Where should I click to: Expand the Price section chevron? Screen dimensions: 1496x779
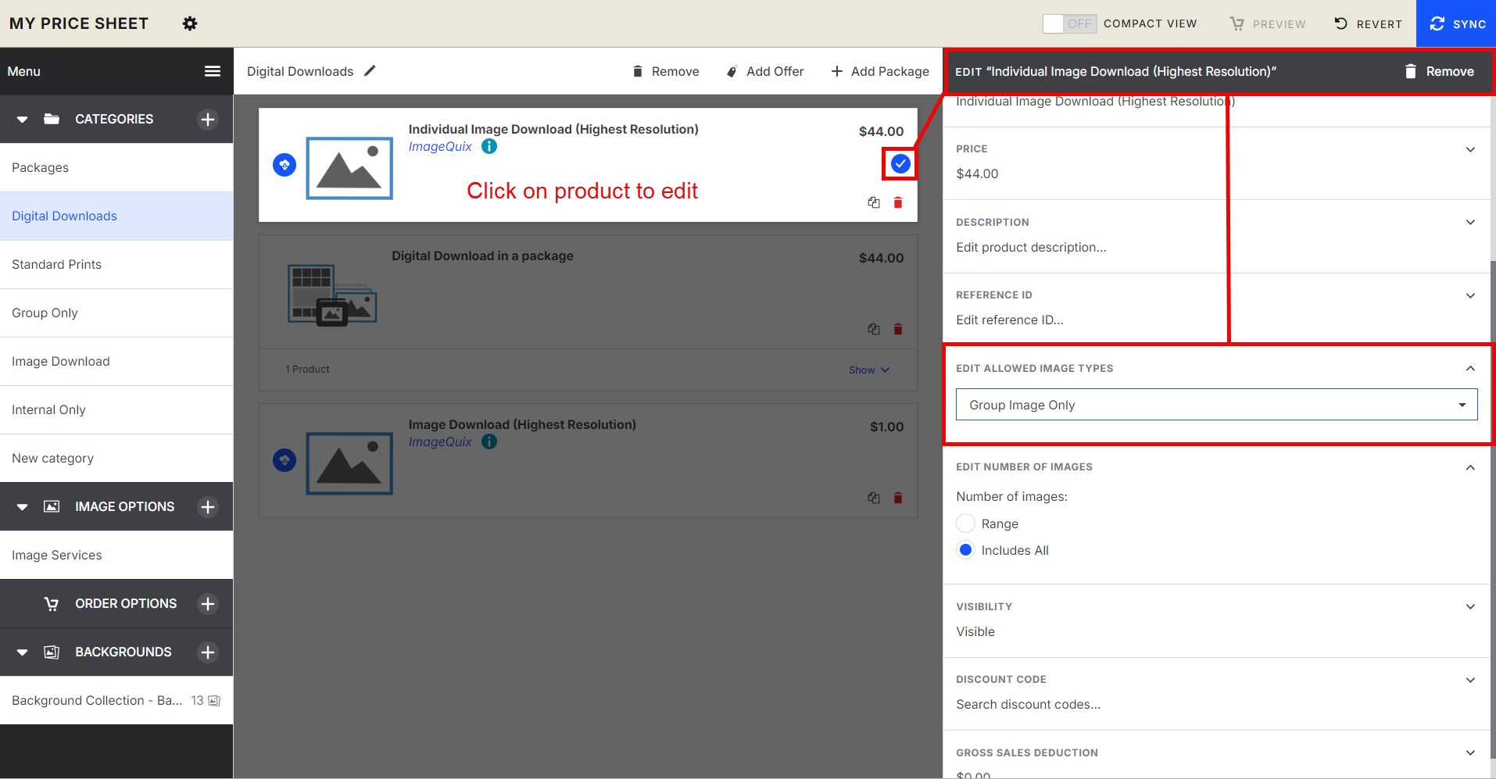coord(1470,149)
